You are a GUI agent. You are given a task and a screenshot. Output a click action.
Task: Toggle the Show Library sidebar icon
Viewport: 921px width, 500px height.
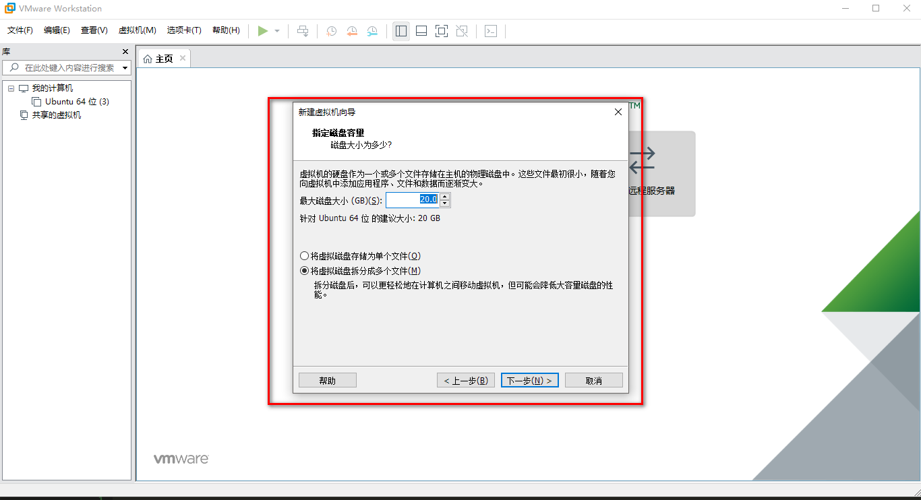401,31
